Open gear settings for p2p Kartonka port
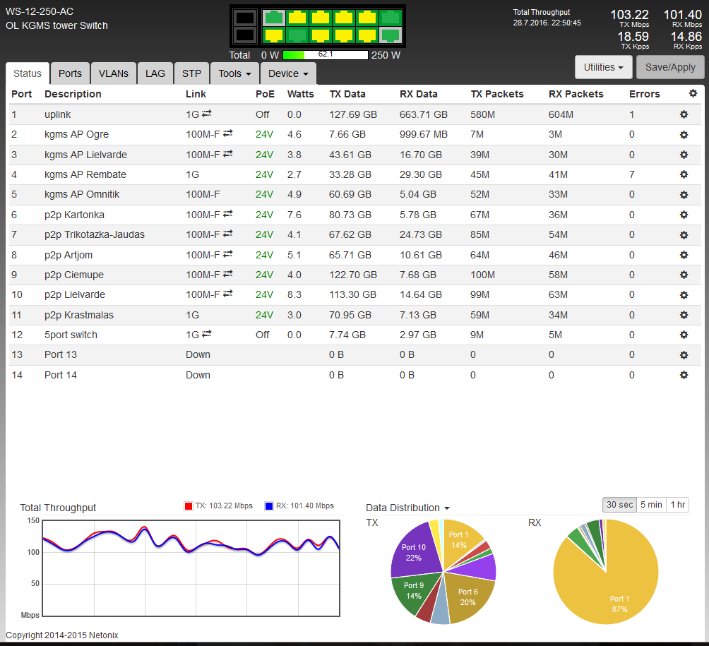This screenshot has height=646, width=709. click(684, 215)
